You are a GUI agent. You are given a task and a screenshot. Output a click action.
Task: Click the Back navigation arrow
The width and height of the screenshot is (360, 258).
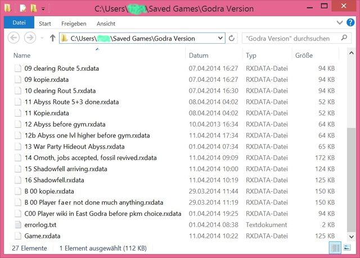(13, 38)
